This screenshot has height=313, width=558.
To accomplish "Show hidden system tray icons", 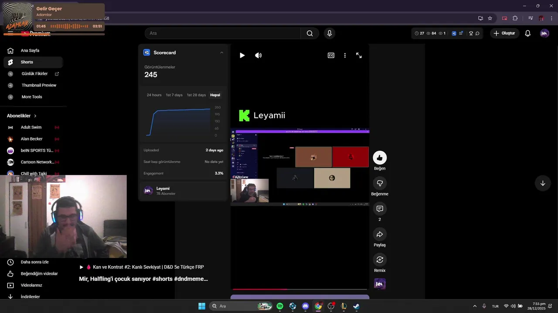I will pyautogui.click(x=475, y=306).
